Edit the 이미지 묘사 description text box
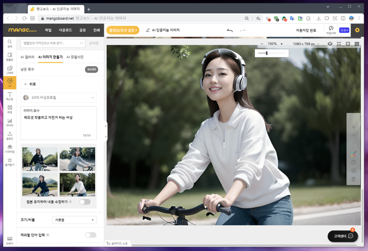 [59, 123]
